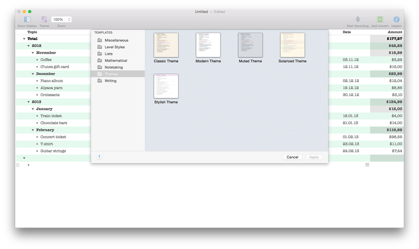Click the Apply button
The height and width of the screenshot is (249, 419).
(314, 157)
